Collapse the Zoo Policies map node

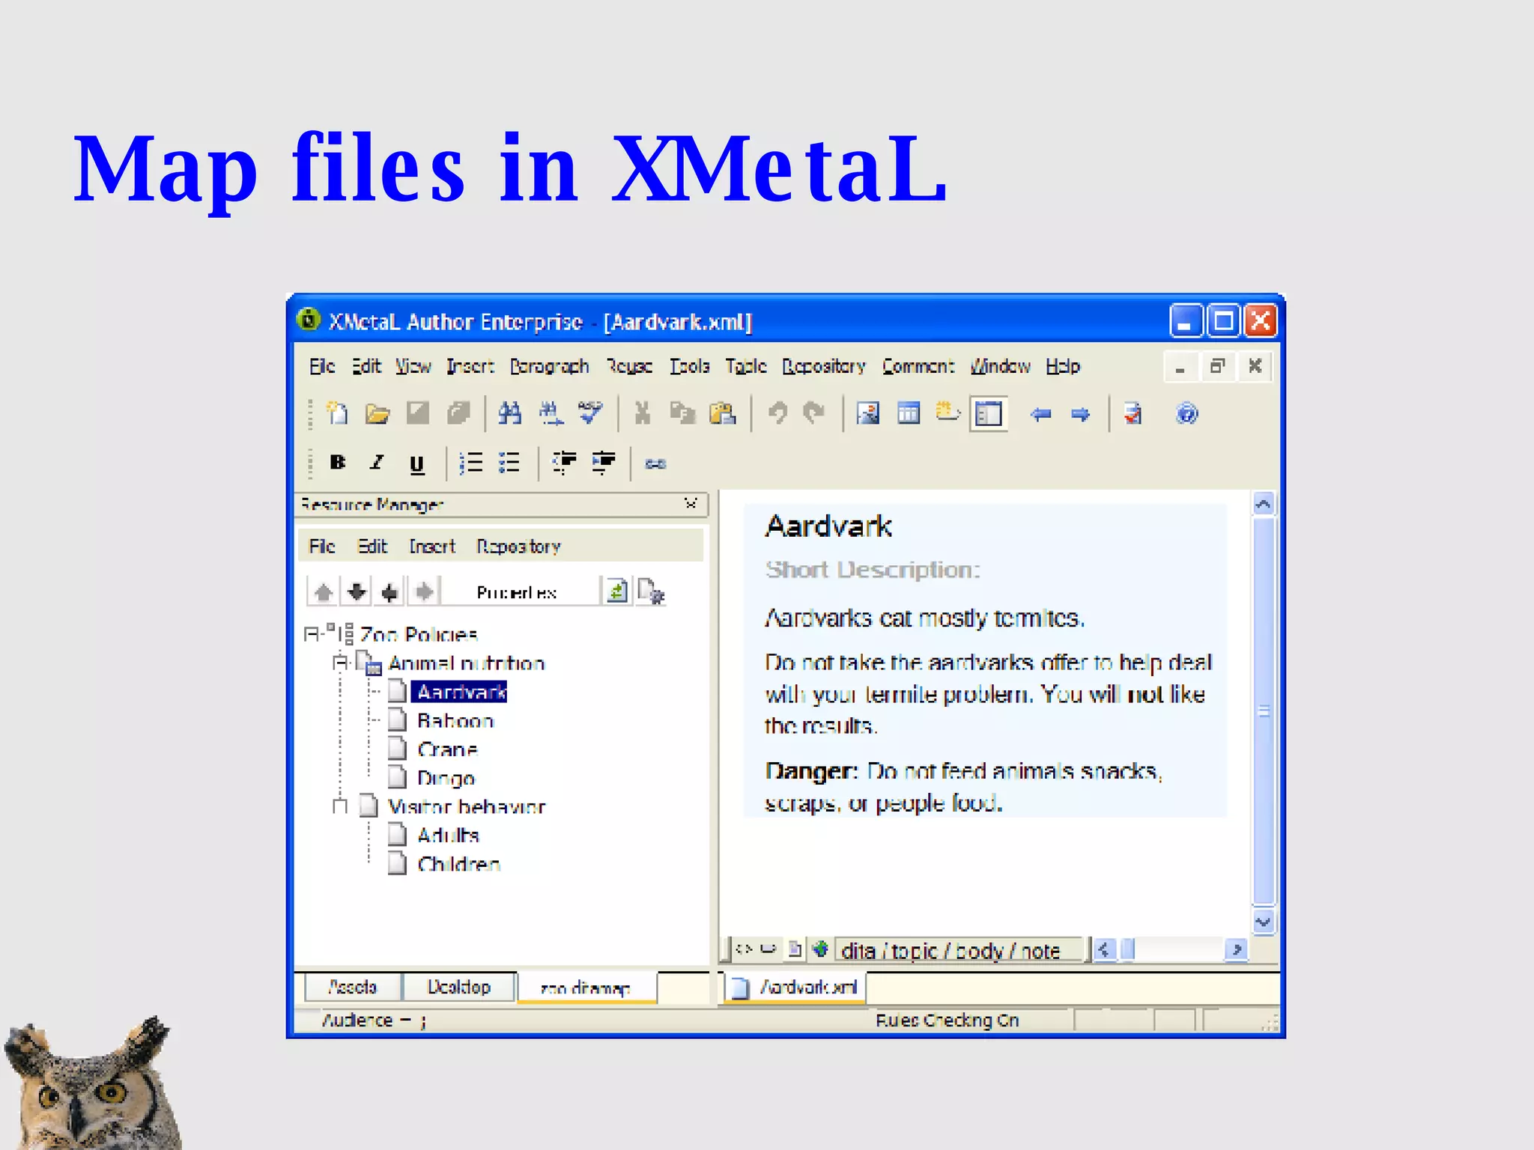click(312, 634)
